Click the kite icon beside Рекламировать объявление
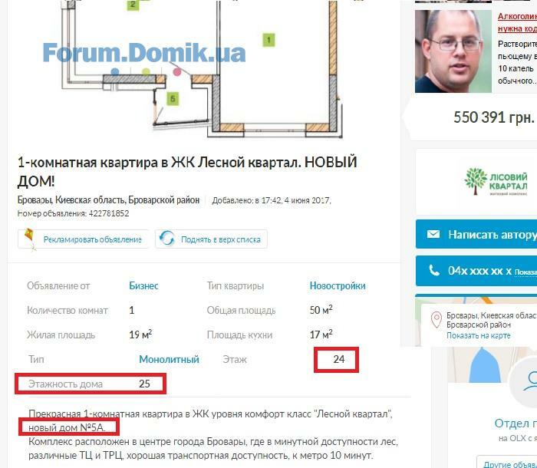 (30, 239)
